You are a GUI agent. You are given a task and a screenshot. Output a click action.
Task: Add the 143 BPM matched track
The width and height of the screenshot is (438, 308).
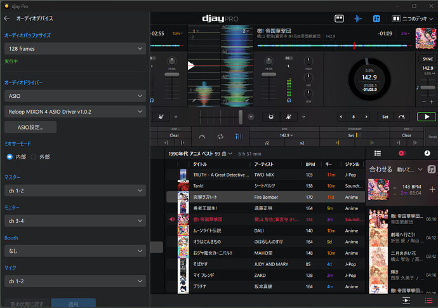tap(432, 189)
